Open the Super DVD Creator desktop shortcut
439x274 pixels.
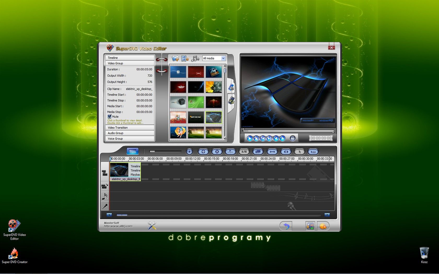(x=14, y=256)
